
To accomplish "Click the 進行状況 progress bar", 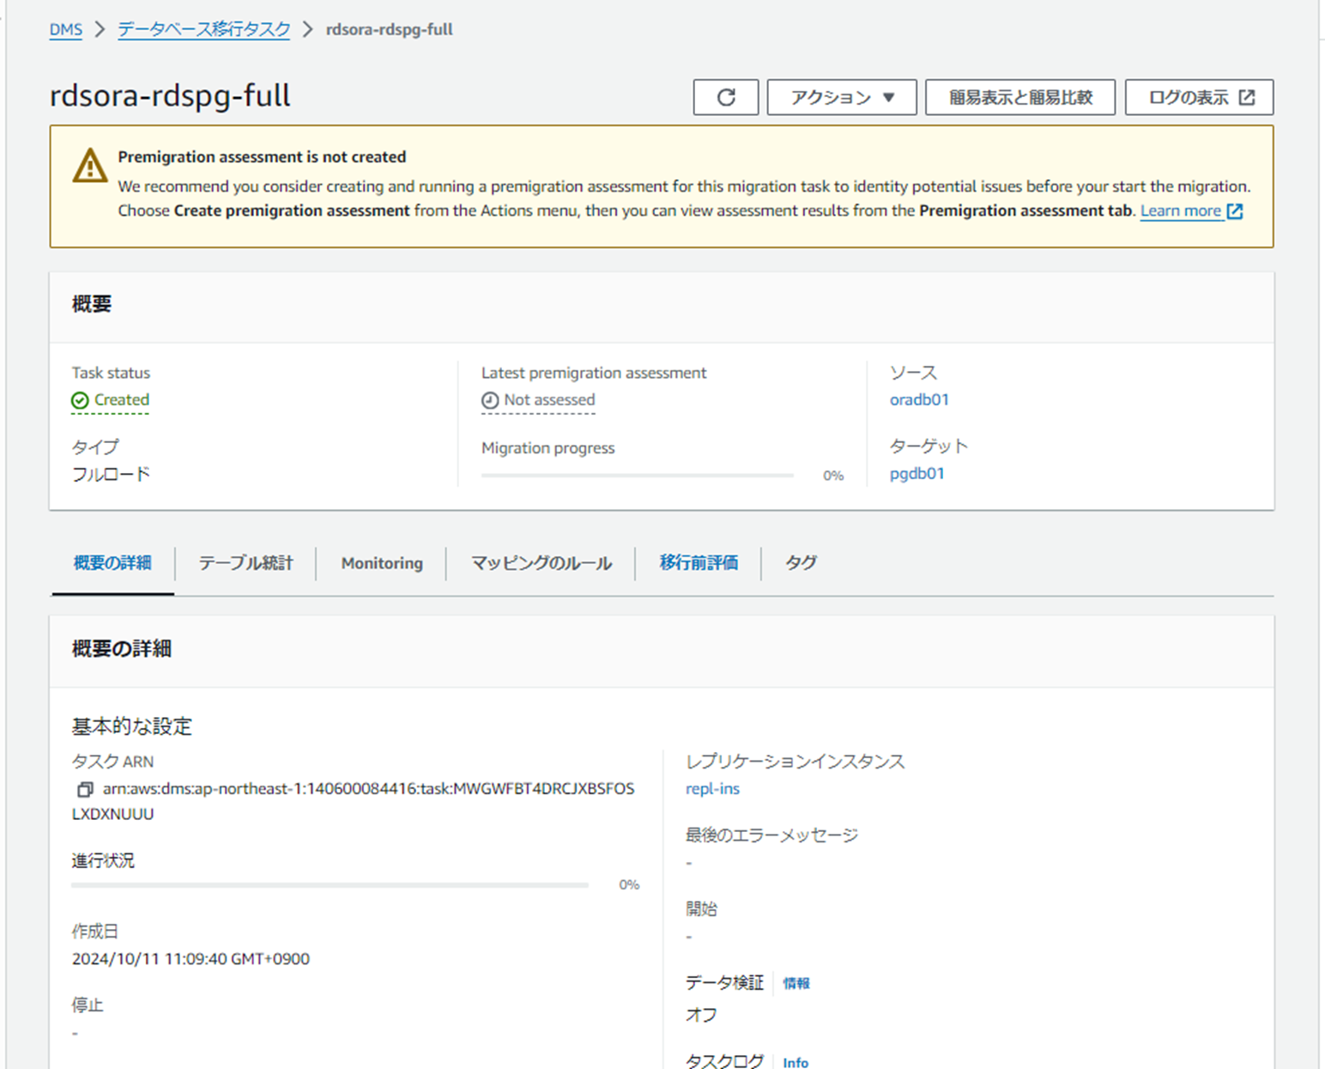I will (330, 884).
